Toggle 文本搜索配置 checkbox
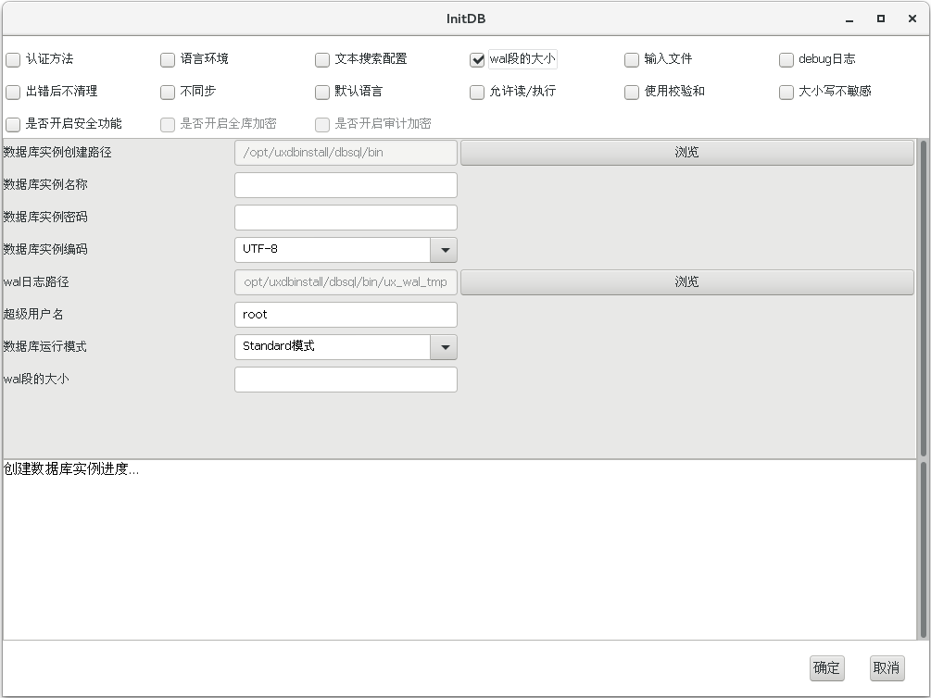Screen dimensions: 931x698 (322, 60)
